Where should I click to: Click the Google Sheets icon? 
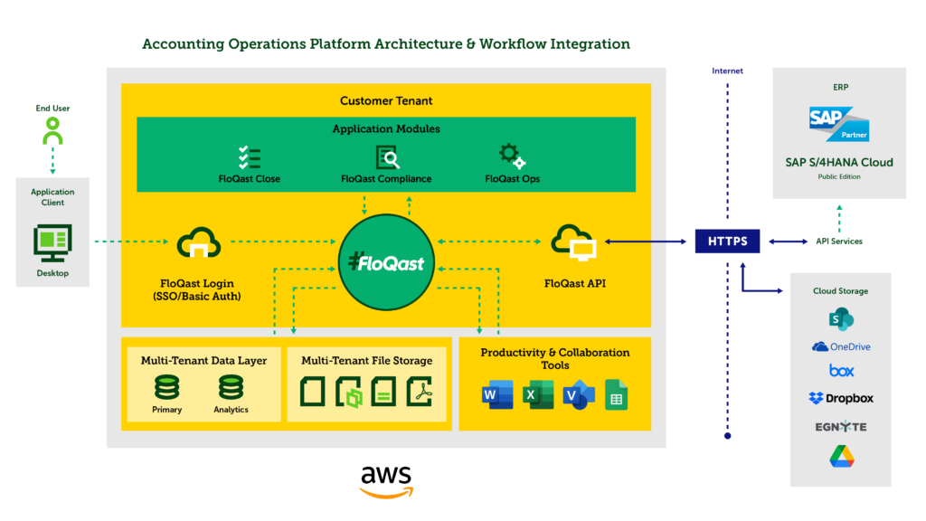pos(616,394)
